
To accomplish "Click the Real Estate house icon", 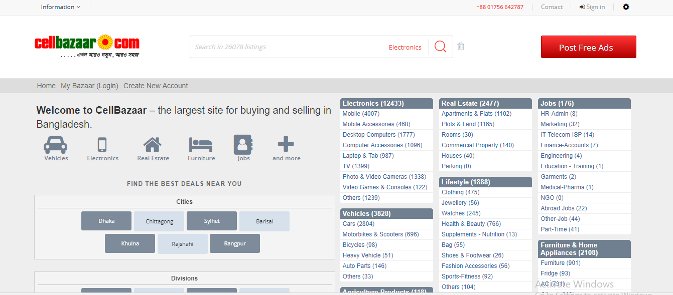I will coord(153,145).
